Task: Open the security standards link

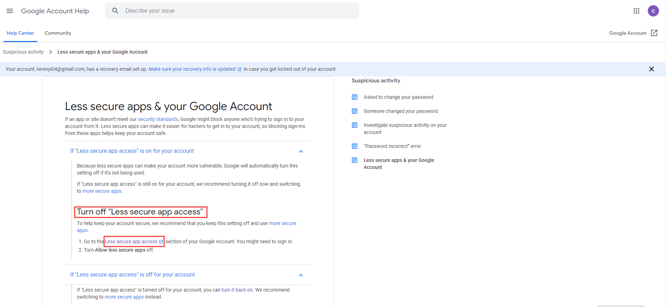Action: coord(158,119)
